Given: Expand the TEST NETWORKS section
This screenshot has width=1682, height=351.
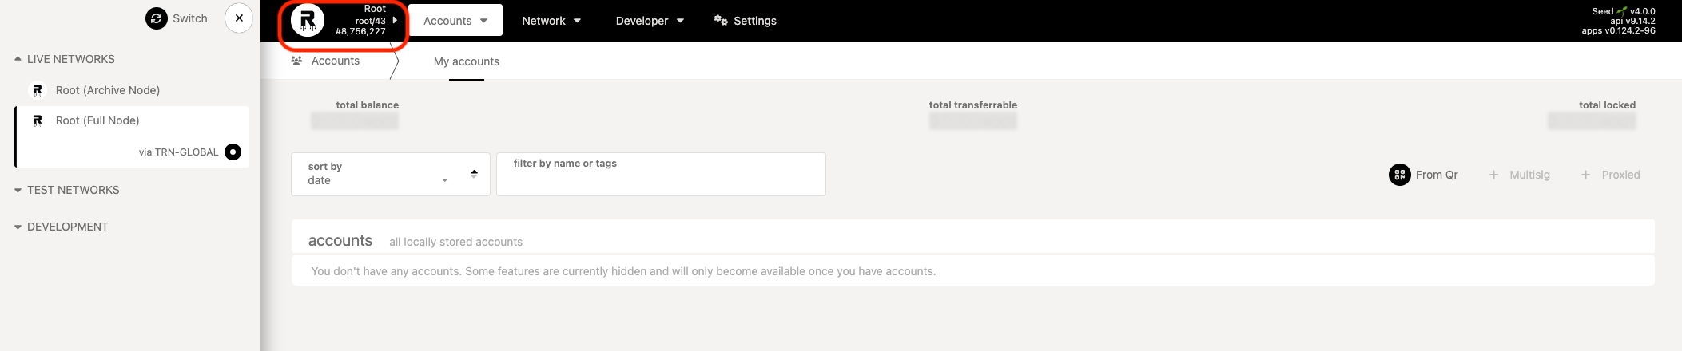Looking at the screenshot, I should click(18, 190).
